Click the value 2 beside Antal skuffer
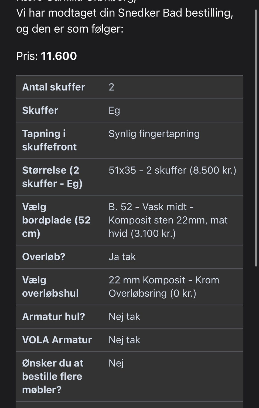This screenshot has height=408, width=259. tap(111, 87)
